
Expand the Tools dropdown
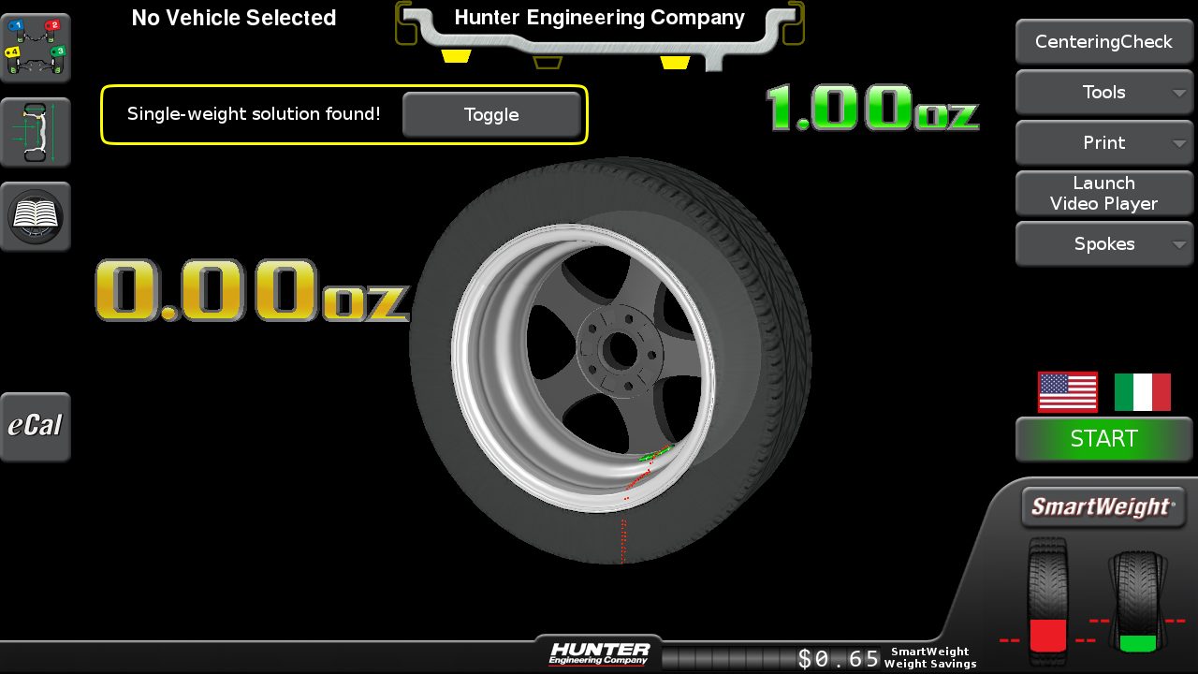click(x=1104, y=93)
